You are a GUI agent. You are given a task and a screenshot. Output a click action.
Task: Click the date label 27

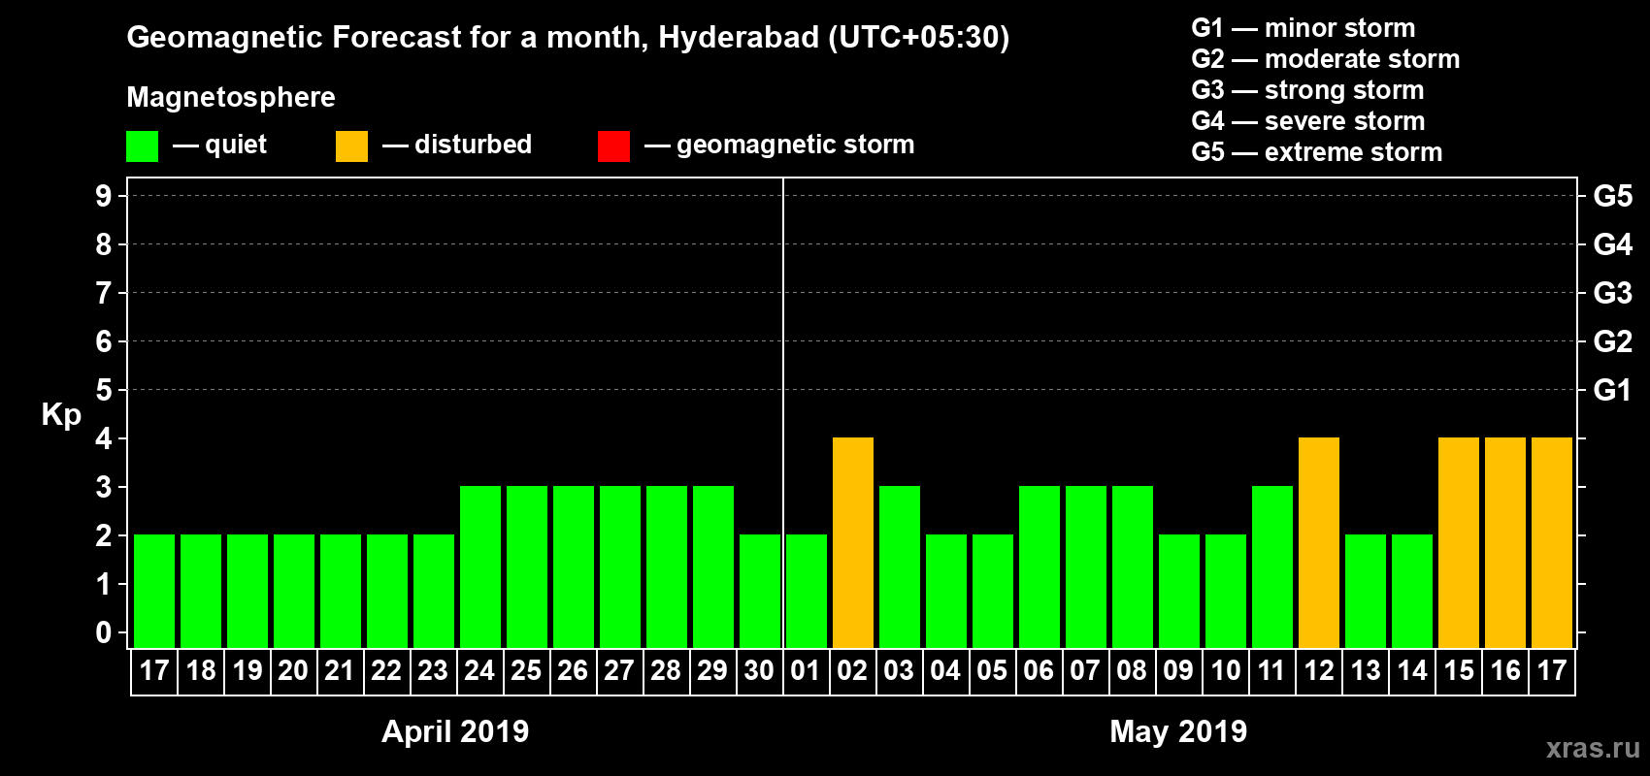[x=619, y=671]
